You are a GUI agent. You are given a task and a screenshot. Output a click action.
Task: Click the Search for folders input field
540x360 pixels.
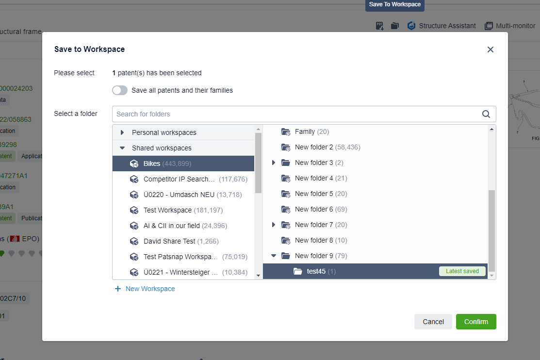(296, 114)
